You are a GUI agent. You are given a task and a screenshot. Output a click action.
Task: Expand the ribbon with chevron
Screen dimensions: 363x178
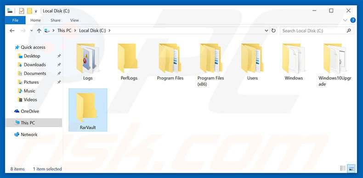point(346,20)
